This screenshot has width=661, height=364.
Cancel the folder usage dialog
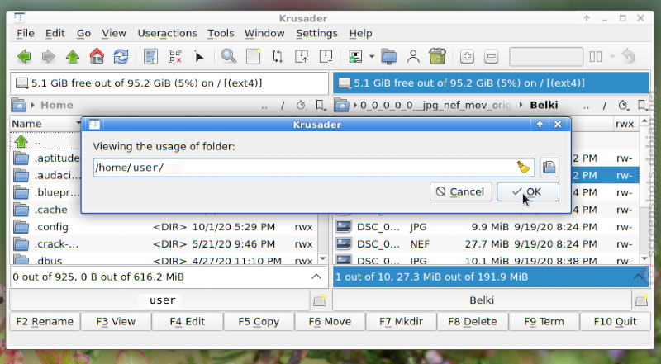click(461, 191)
